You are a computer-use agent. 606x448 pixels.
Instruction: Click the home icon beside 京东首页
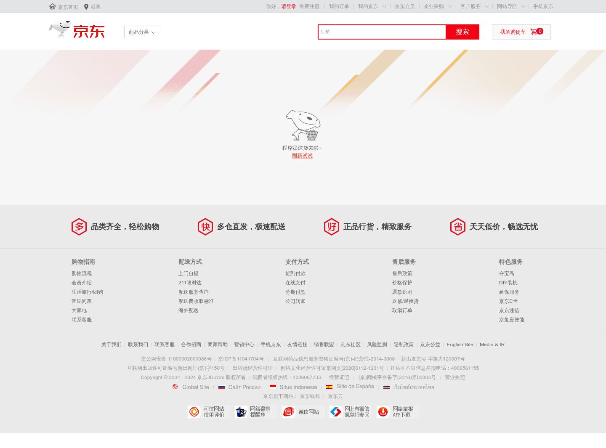[x=53, y=6]
